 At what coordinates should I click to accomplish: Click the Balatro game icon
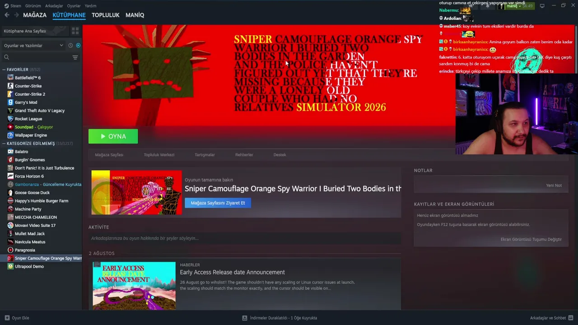10,152
